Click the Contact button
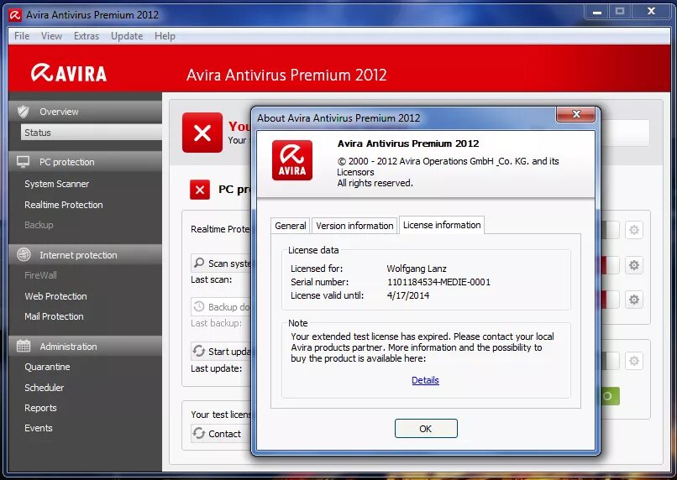 coord(221,433)
